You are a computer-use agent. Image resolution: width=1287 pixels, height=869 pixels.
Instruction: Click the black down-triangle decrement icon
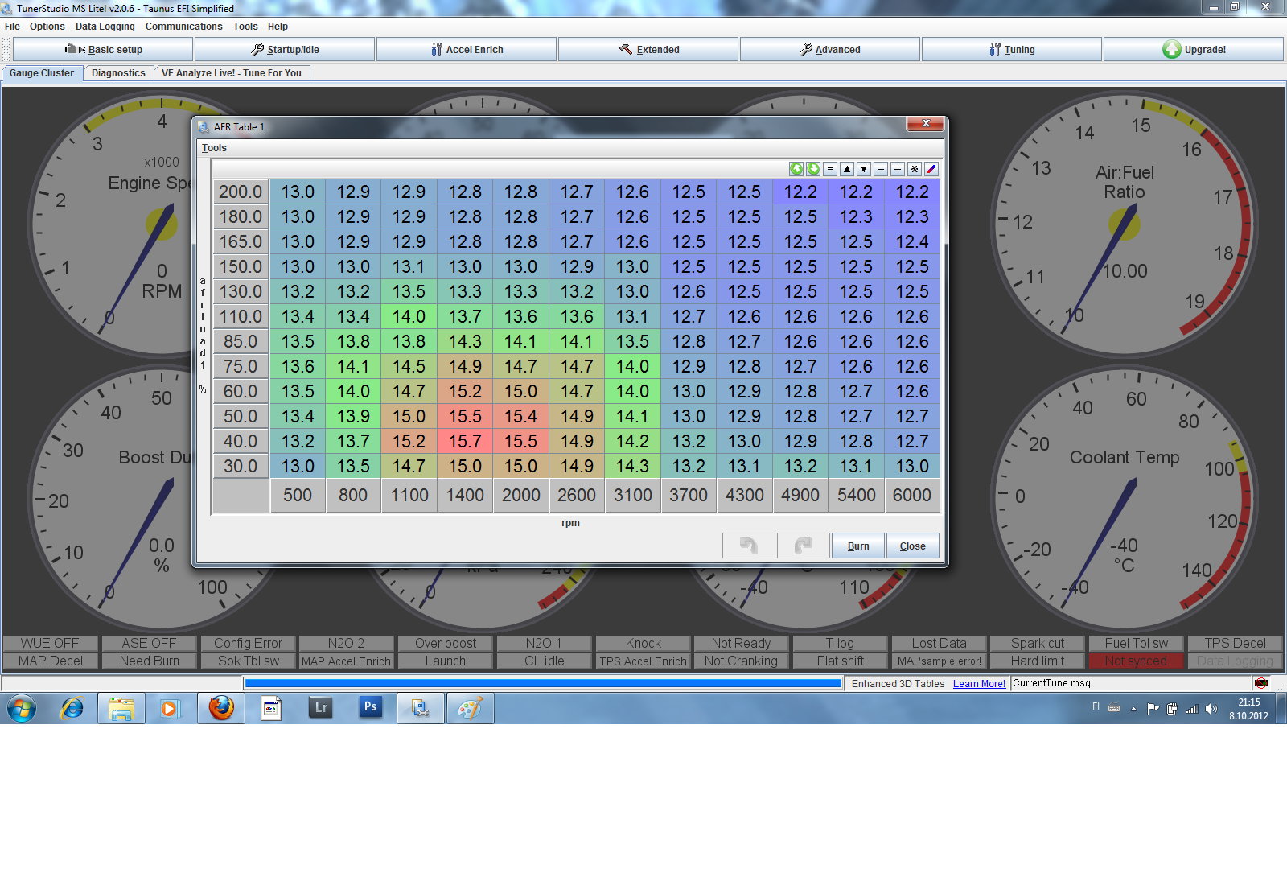click(864, 169)
